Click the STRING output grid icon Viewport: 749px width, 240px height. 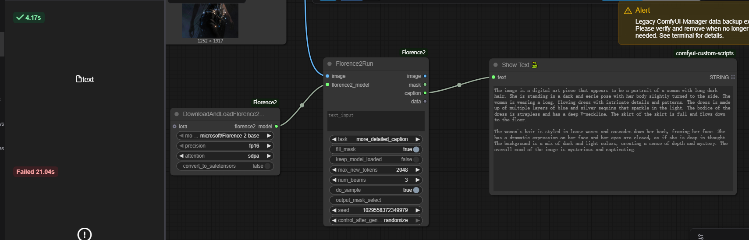(733, 77)
